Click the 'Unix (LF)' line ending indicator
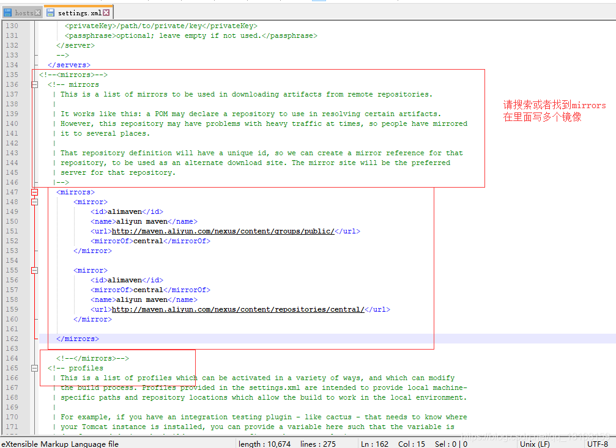The width and height of the screenshot is (616, 448). (x=535, y=444)
